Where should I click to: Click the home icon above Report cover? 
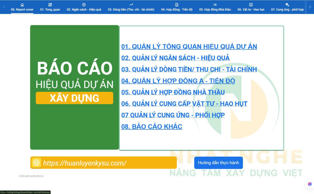[x=22, y=5]
